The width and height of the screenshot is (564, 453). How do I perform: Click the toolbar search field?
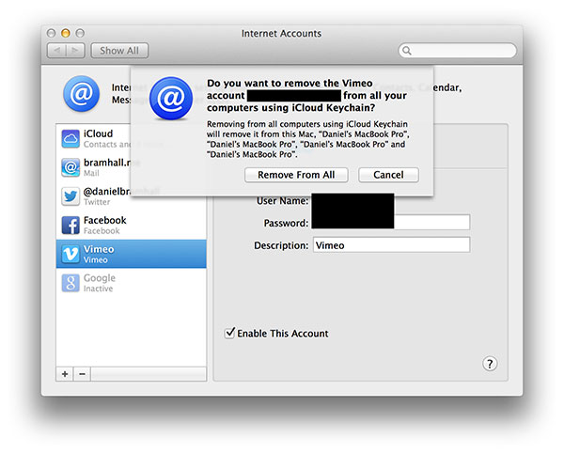tap(457, 51)
